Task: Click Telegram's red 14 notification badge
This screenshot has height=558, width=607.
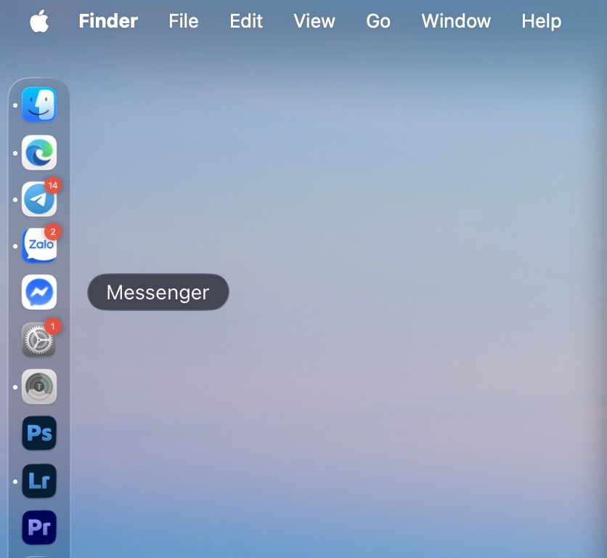Action: pyautogui.click(x=53, y=186)
